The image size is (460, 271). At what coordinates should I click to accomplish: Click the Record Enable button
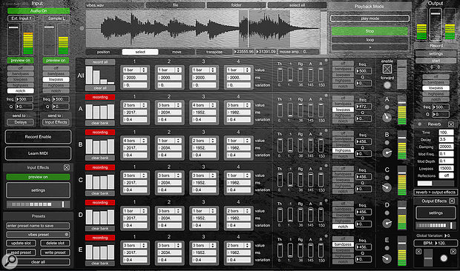point(38,137)
